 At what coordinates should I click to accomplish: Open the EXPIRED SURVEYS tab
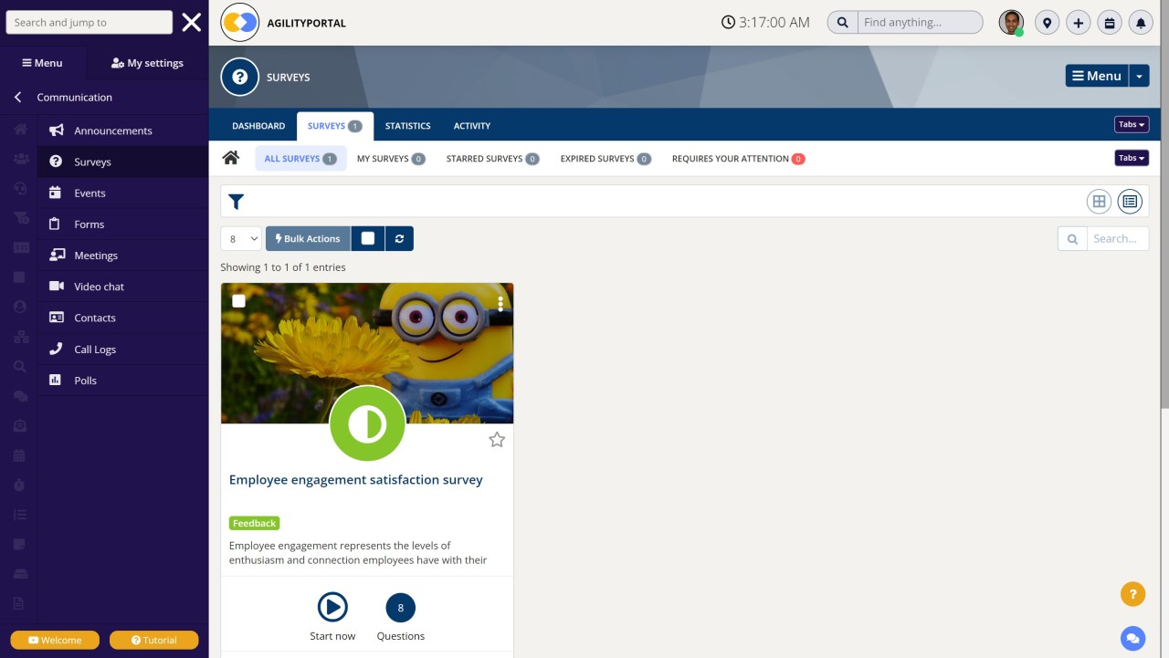598,158
